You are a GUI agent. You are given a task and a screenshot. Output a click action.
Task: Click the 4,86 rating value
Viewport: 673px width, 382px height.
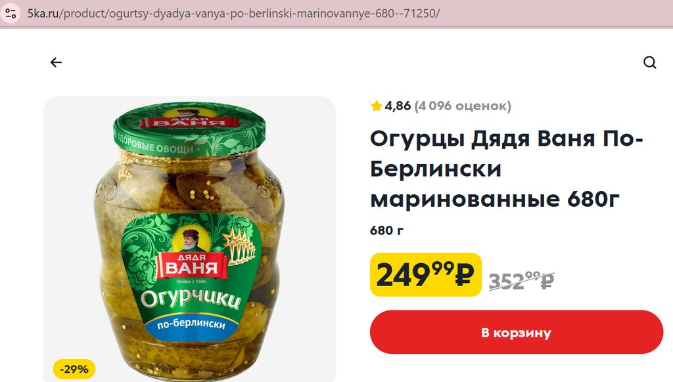(398, 106)
